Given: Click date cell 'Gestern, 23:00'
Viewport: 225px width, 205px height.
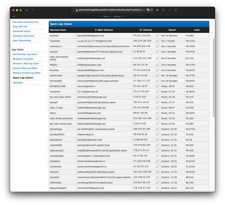Looking at the screenshot, I should point(169,129).
